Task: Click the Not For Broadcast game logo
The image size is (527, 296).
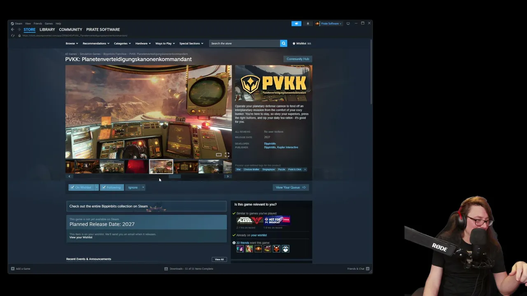Action: point(277,220)
